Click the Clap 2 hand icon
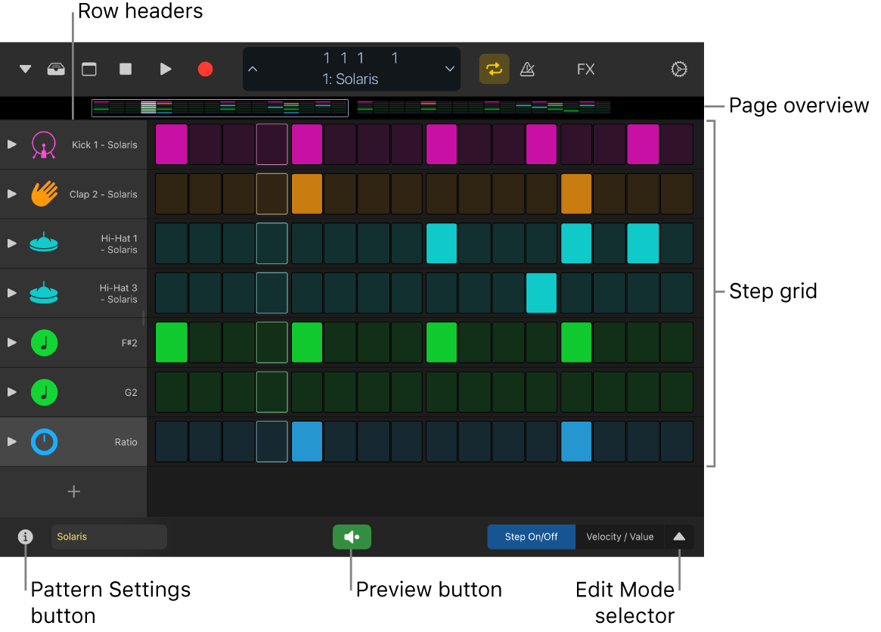881x632 pixels. (x=44, y=194)
